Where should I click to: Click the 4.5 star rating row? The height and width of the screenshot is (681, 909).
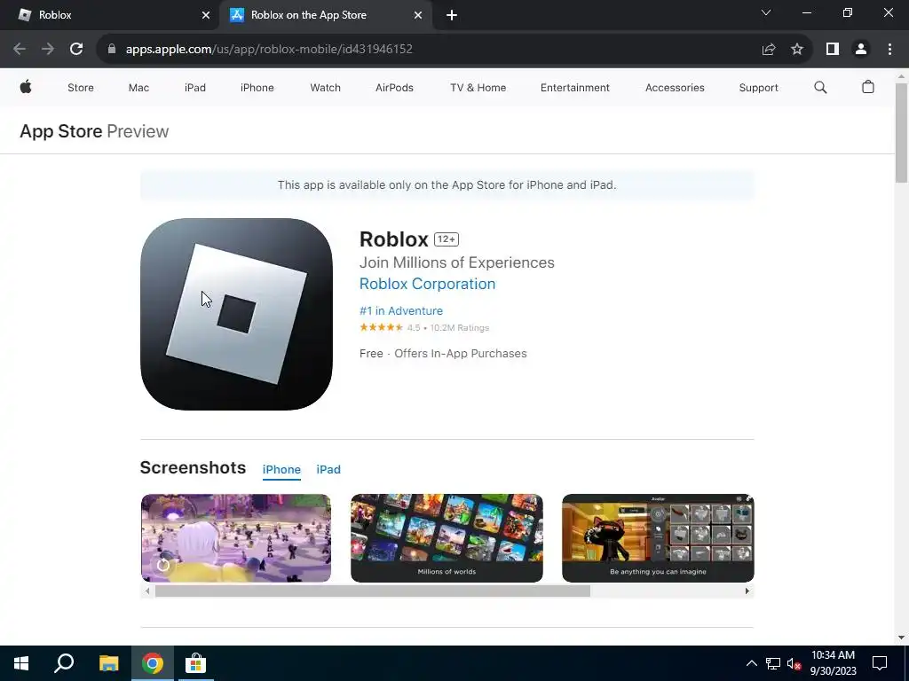pos(424,328)
